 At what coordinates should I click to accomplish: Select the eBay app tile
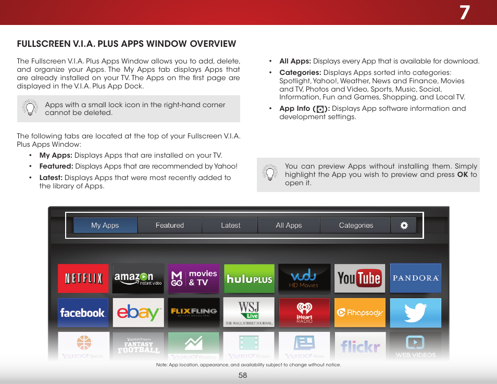point(138,312)
